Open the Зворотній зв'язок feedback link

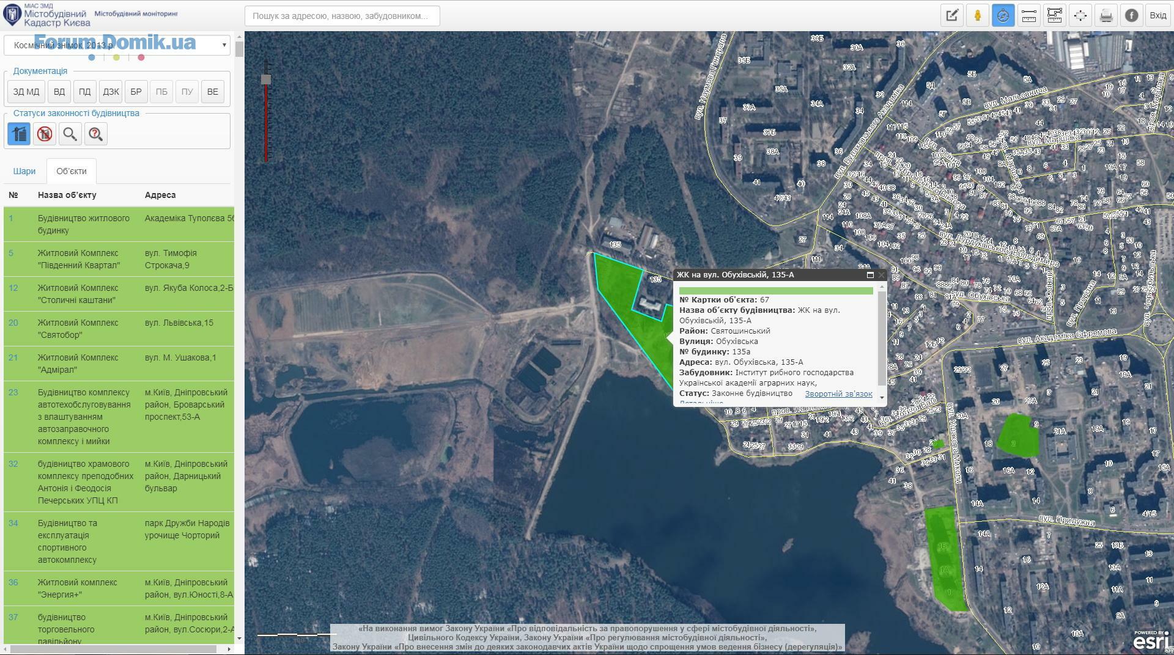838,394
